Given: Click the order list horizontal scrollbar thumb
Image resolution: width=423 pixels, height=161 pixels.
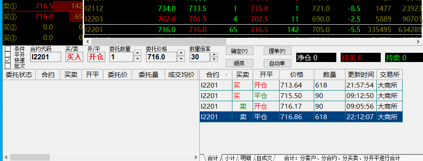Looking at the screenshot, I should (x=30, y=157).
